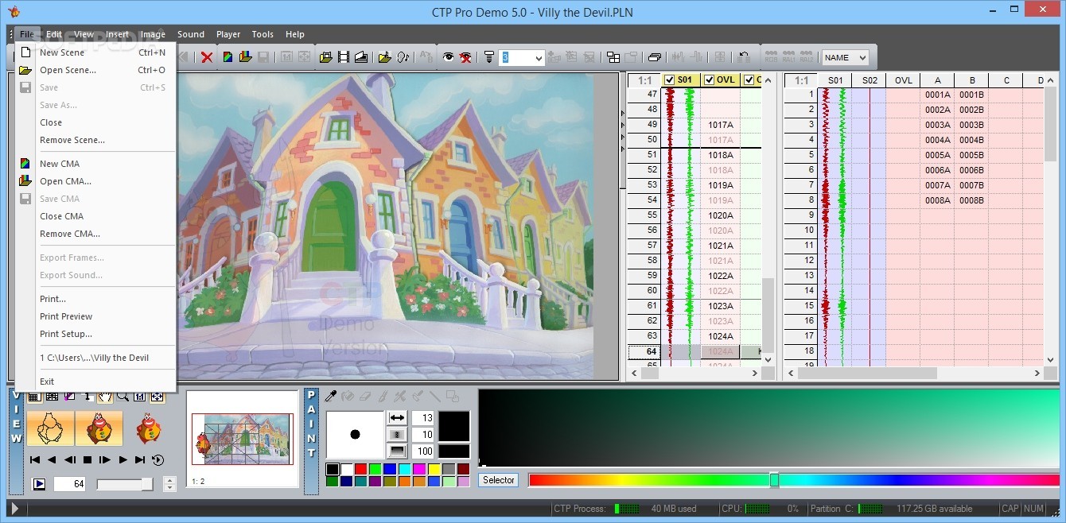Choose Remove Scene... menu entry
The width and height of the screenshot is (1066, 523).
tap(95, 140)
